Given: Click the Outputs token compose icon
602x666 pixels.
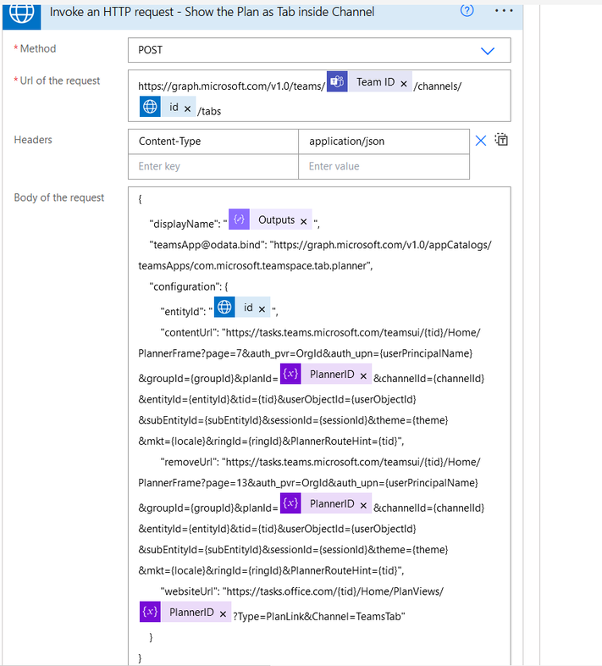Looking at the screenshot, I should [239, 219].
